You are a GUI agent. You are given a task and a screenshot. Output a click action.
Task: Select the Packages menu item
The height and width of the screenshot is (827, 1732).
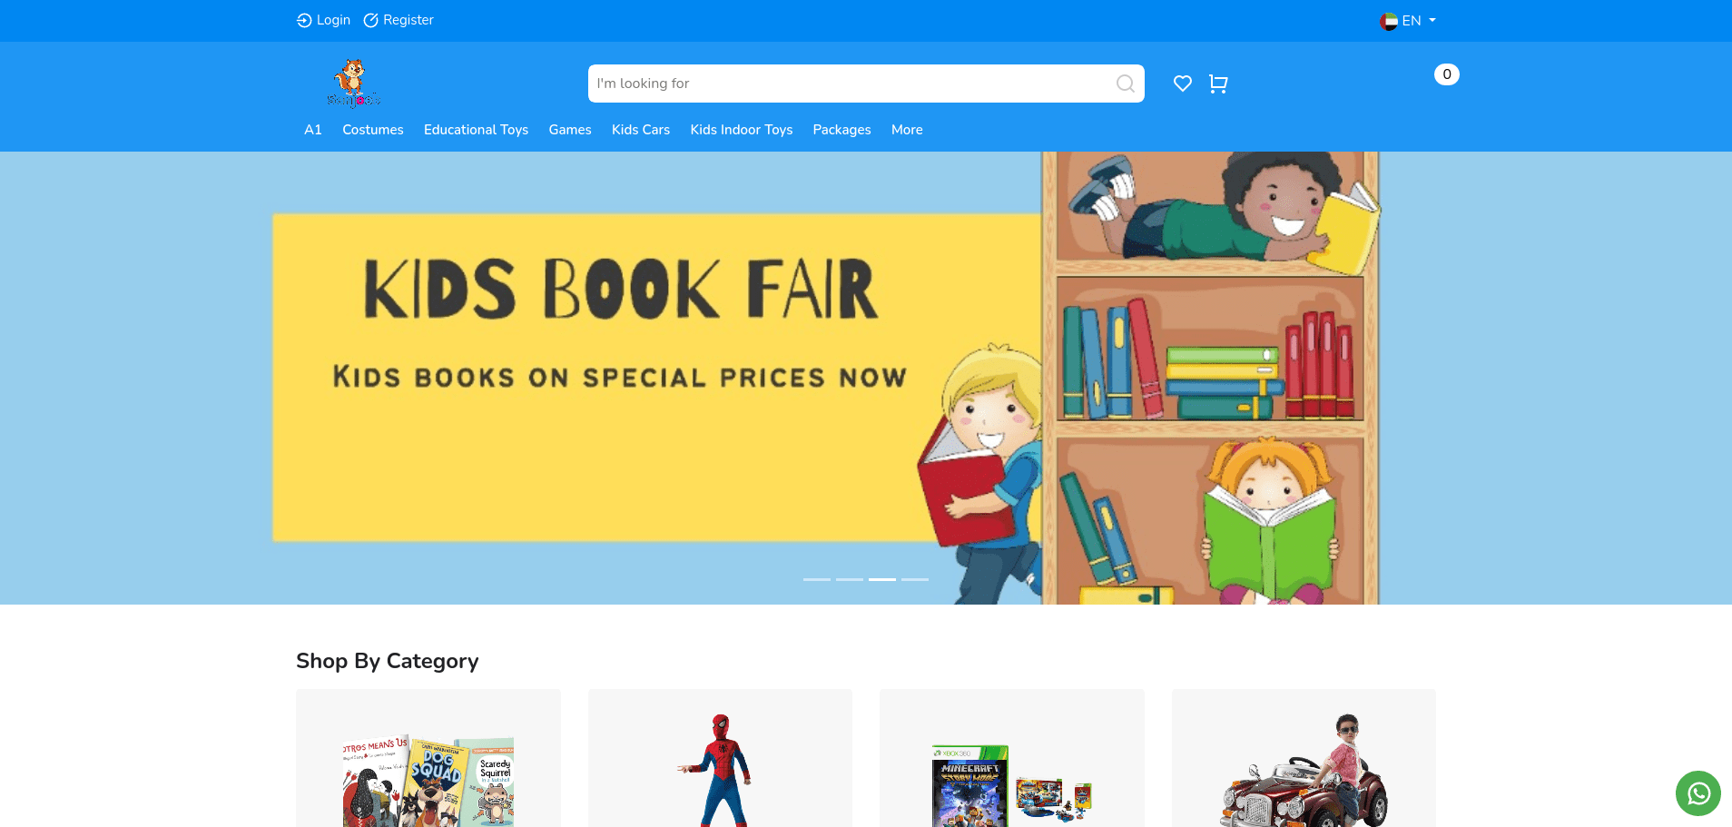pyautogui.click(x=841, y=130)
